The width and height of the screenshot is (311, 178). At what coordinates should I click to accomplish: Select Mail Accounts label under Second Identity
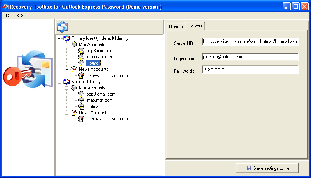pos(92,88)
